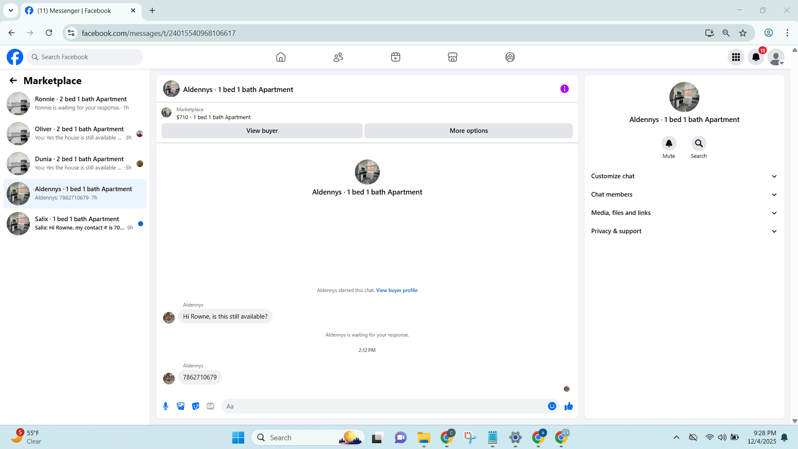Click message 'Hi Rowne, is this still available?'

pos(225,317)
